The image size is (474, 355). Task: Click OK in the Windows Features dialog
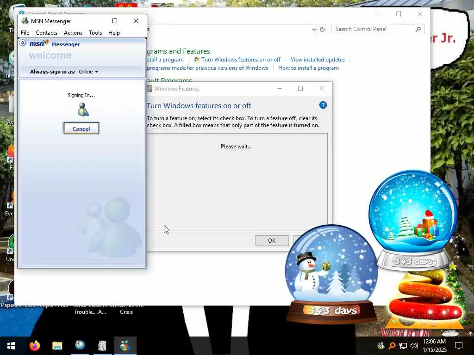tap(271, 240)
